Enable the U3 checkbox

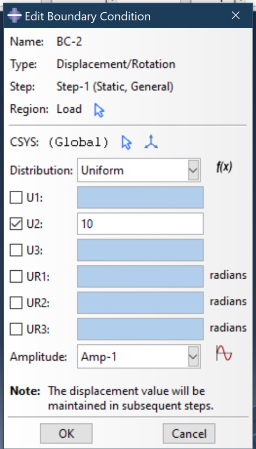[x=16, y=250]
